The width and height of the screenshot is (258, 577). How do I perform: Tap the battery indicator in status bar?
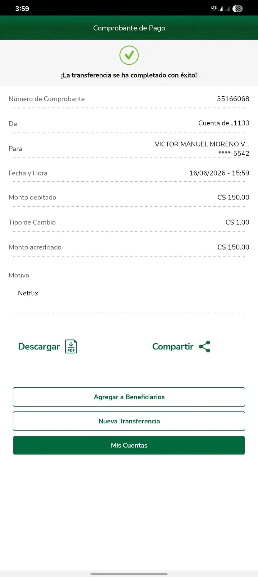click(x=237, y=9)
